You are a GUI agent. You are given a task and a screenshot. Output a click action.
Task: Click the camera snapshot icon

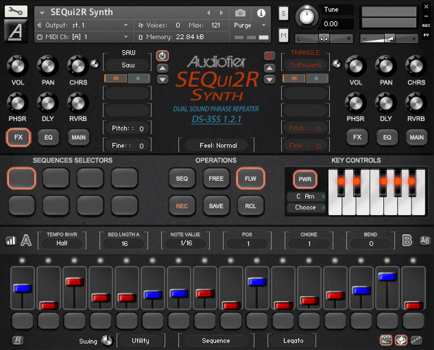(240, 13)
